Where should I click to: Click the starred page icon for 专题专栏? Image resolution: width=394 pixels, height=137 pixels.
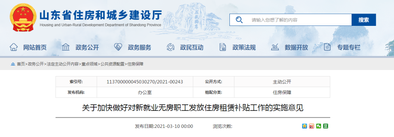click(327, 47)
